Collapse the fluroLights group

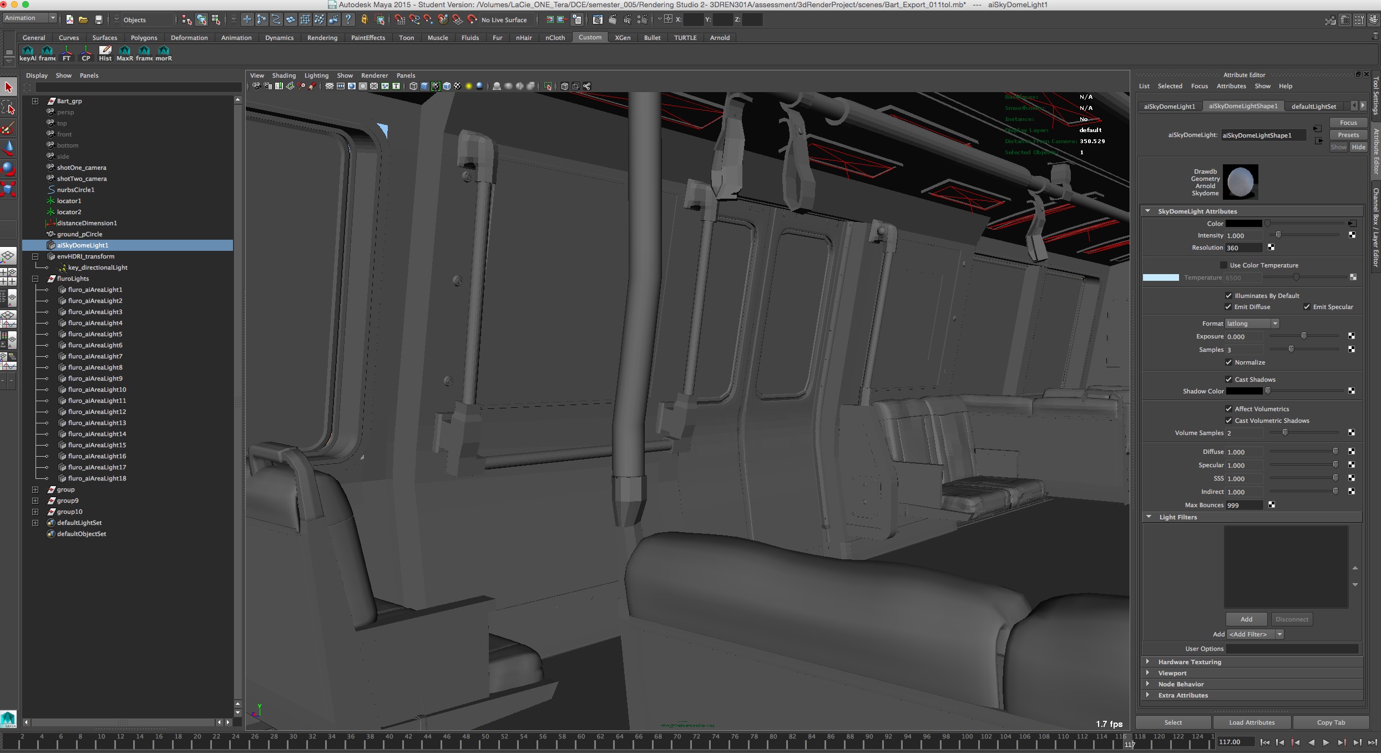point(35,279)
